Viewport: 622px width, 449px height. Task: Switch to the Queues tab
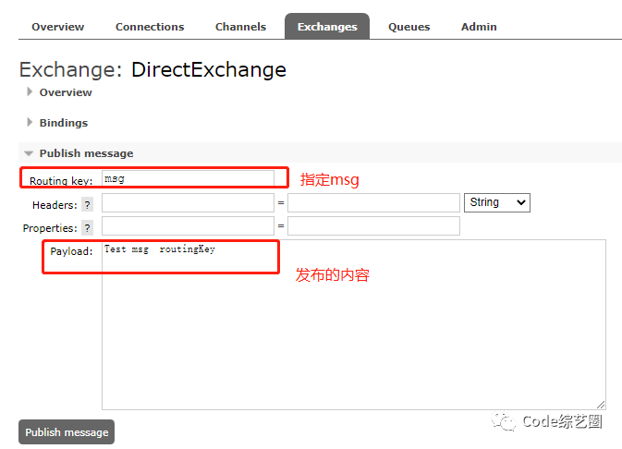point(409,27)
